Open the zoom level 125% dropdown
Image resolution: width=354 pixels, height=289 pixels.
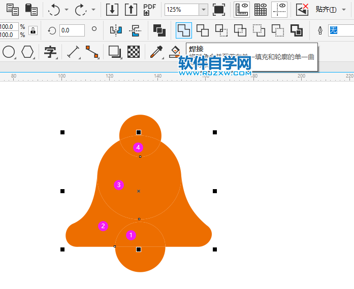click(203, 10)
